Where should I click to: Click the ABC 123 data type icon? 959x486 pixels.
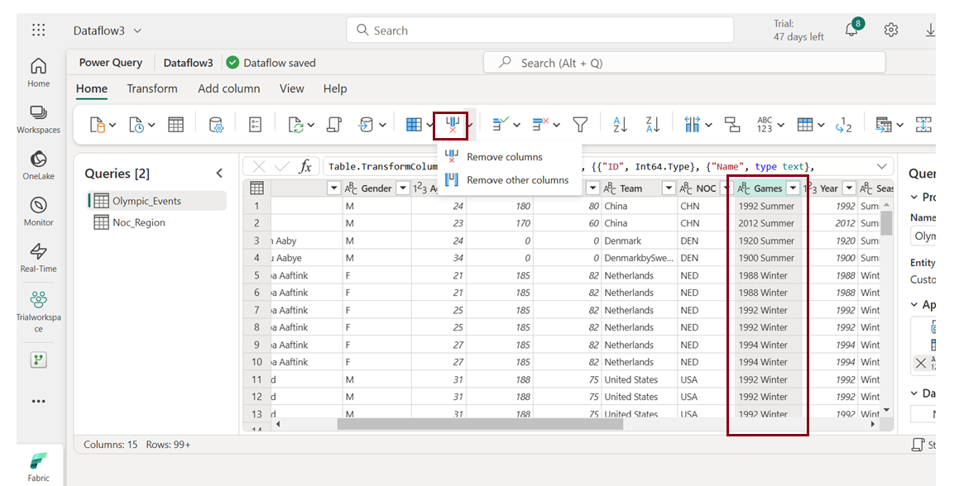click(x=765, y=125)
